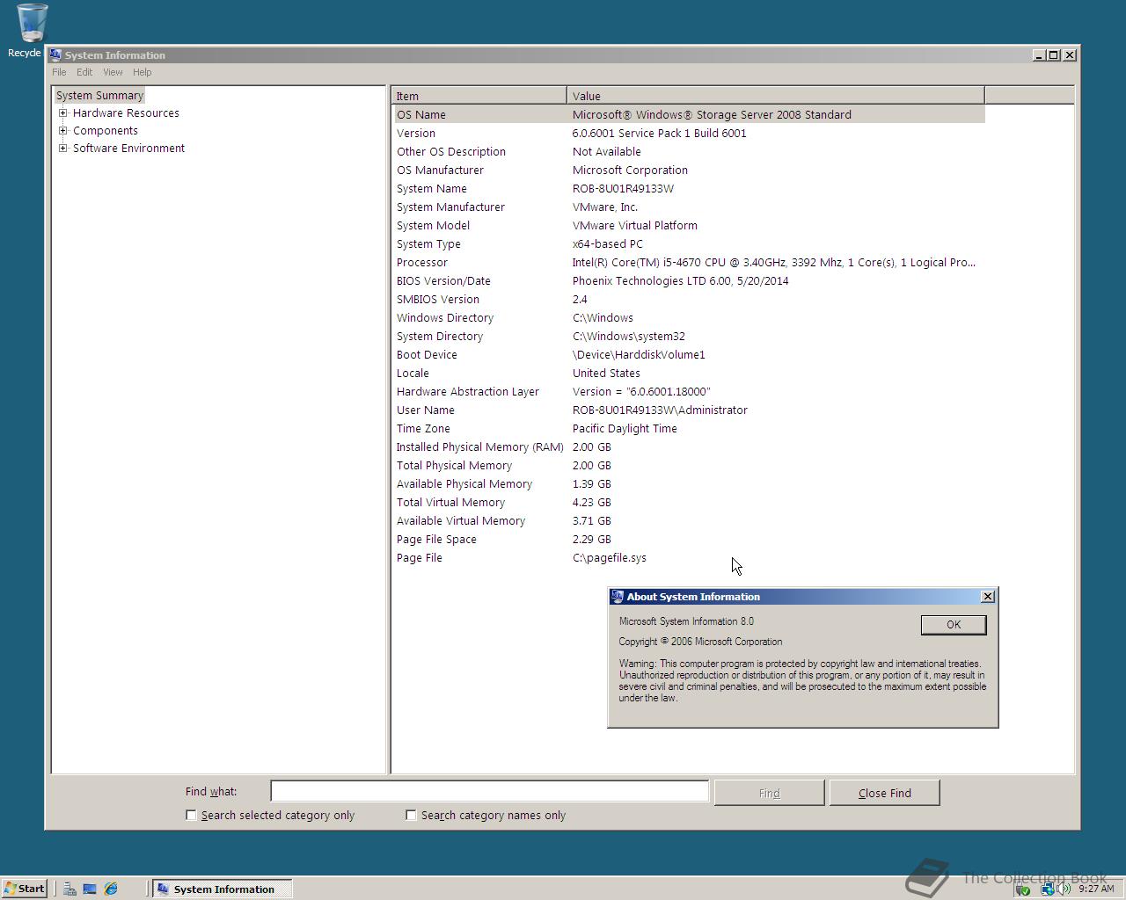The width and height of the screenshot is (1126, 900).
Task: Select the Other OS Description row
Action: 689,151
